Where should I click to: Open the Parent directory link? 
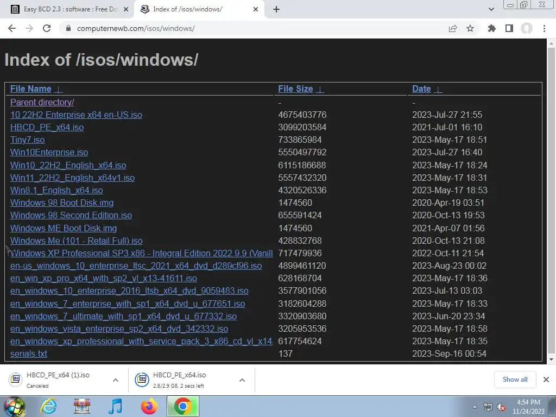42,102
